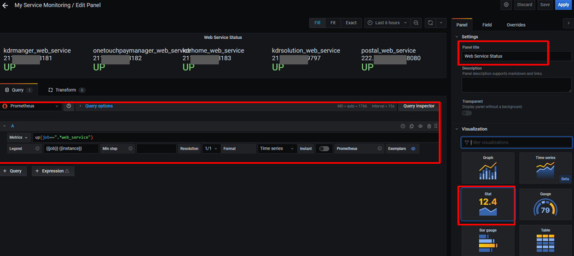
Task: Click the kdrmanger_web_service stat label
Action: [37, 50]
